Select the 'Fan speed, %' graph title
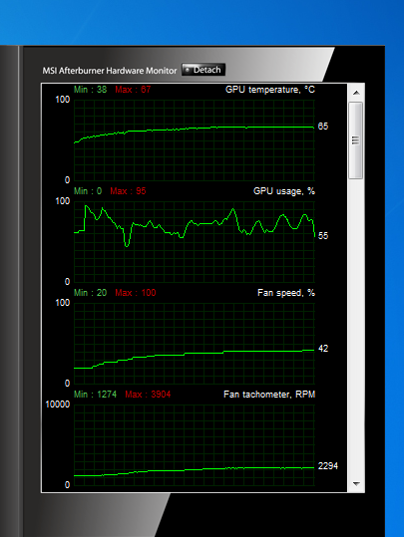 click(x=286, y=293)
